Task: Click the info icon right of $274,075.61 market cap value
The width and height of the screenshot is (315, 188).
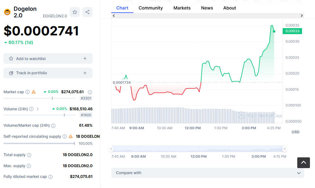Action: [x=90, y=92]
